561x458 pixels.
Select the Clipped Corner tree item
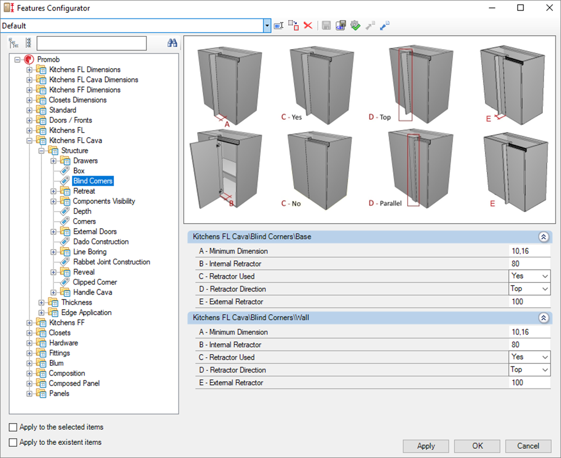(95, 282)
